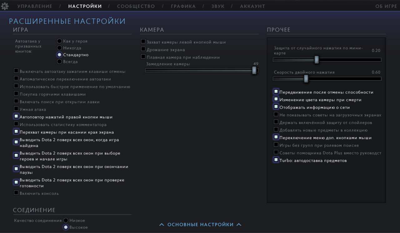Disable Turbo: автодоставка предметов checkbox

click(276, 160)
